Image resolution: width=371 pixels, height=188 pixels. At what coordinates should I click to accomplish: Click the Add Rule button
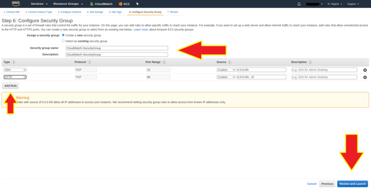point(10,86)
